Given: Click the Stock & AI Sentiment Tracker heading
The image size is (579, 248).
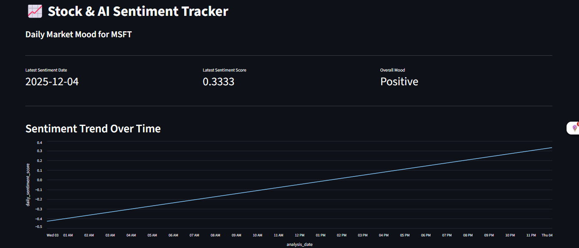Looking at the screenshot, I should (x=138, y=12).
